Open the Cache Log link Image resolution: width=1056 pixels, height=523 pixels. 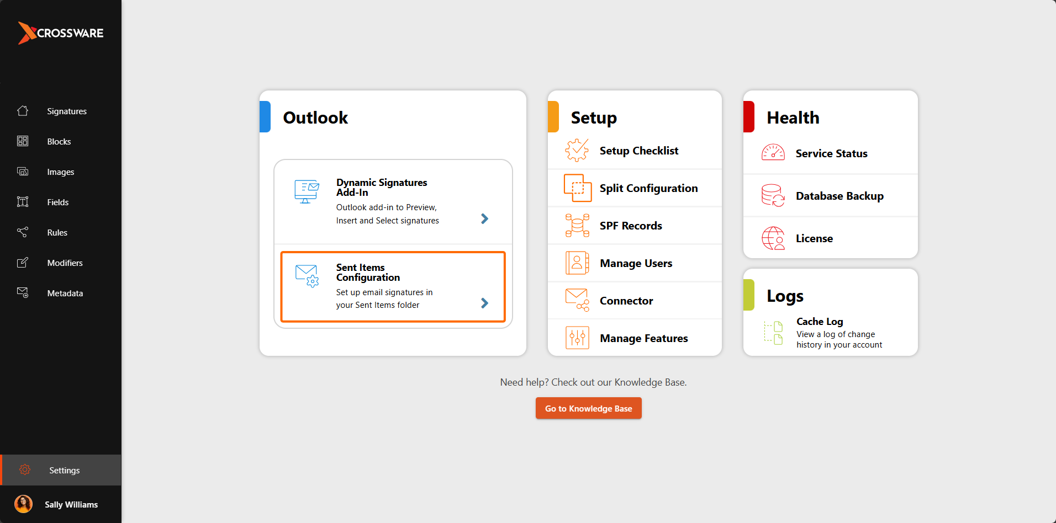tap(820, 322)
